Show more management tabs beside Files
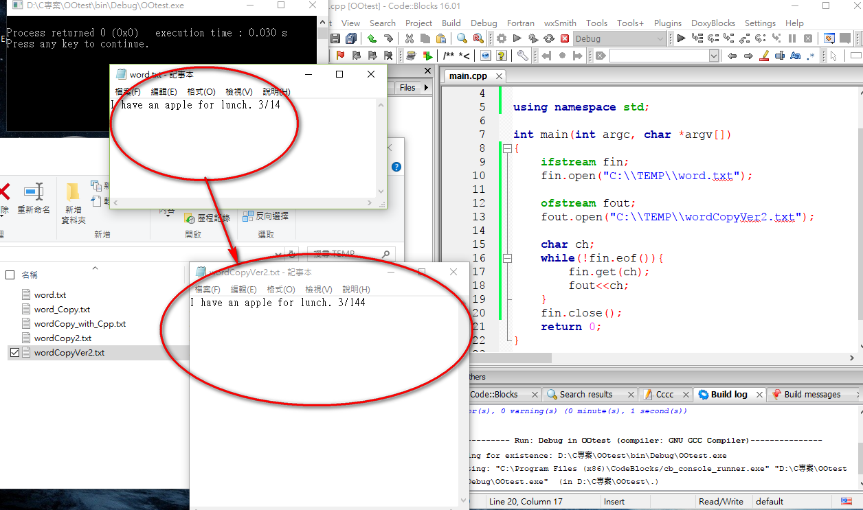The height and width of the screenshot is (510, 863). [426, 87]
